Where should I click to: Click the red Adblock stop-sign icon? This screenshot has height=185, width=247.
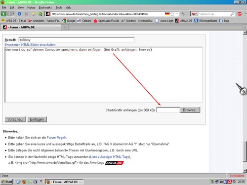coord(240,14)
